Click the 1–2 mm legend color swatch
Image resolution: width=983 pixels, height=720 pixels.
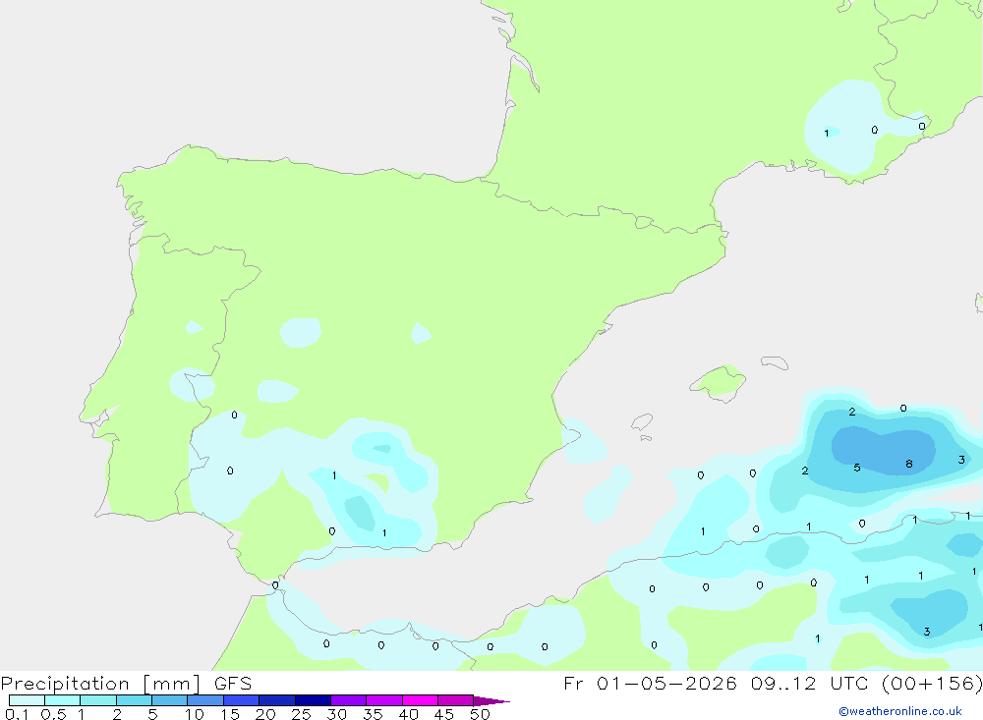[97, 700]
